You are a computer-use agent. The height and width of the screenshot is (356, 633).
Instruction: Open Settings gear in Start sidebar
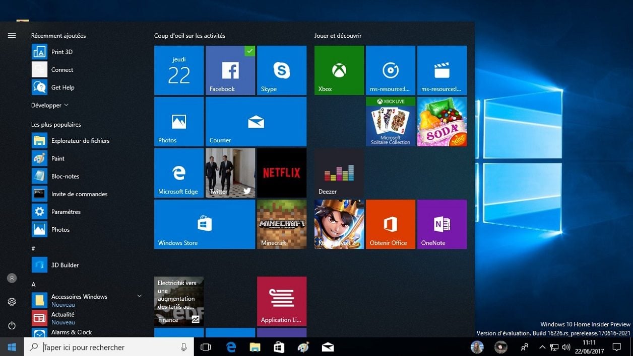[12, 302]
